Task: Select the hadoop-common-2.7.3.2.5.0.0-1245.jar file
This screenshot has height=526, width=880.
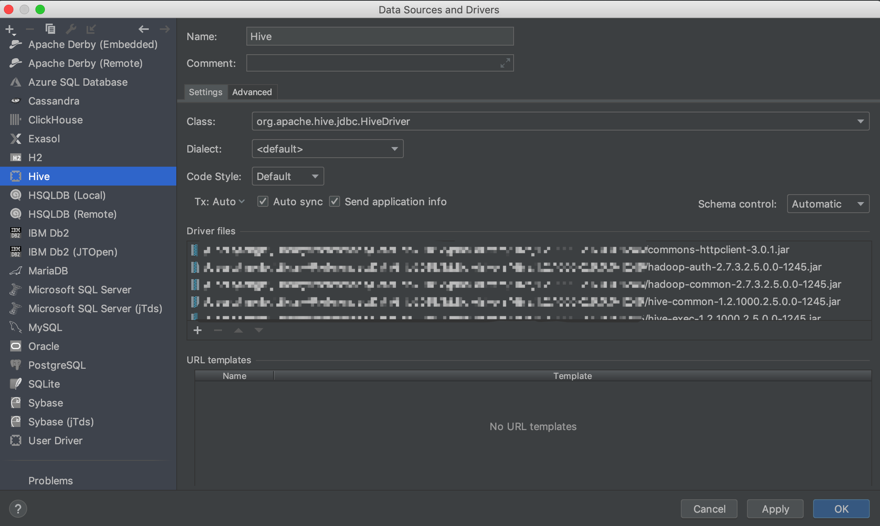Action: [529, 284]
